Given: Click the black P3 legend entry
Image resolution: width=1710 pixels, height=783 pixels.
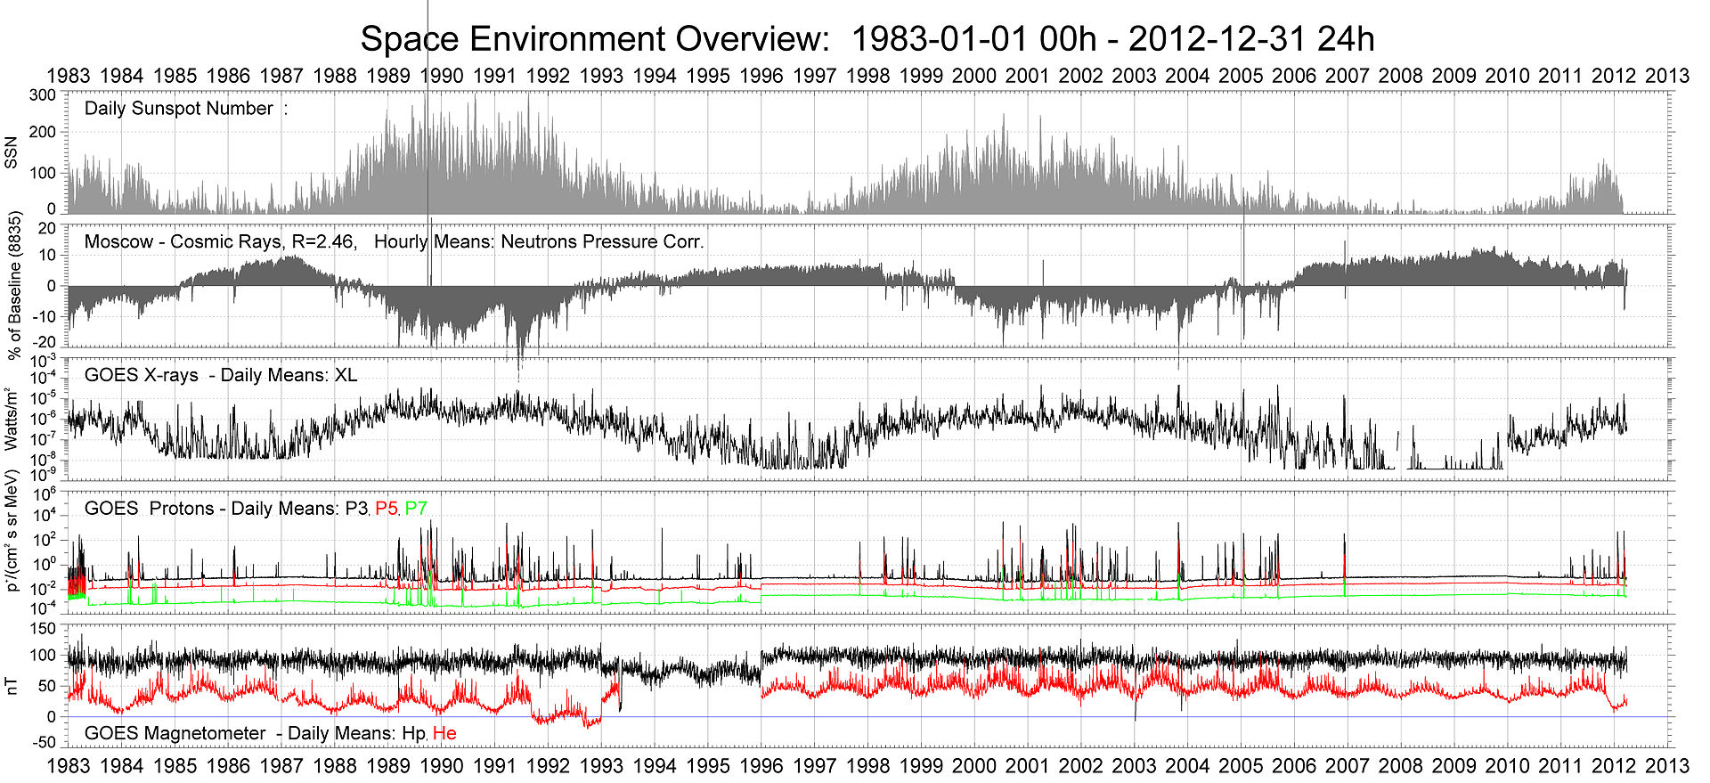Looking at the screenshot, I should click(x=356, y=509).
